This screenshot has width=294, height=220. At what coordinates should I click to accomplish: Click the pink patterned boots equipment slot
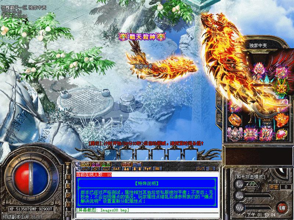coord(266,134)
